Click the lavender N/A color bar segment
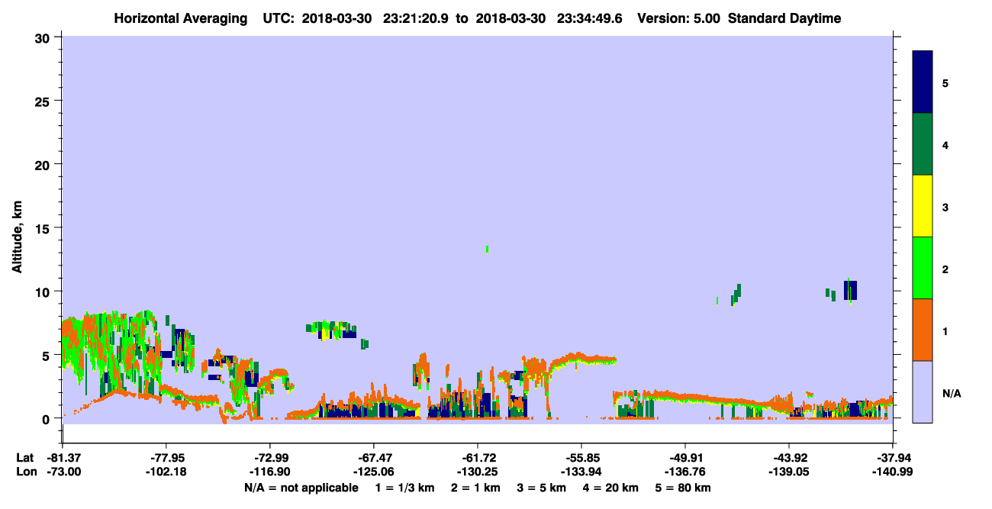992x509 pixels. [x=923, y=391]
